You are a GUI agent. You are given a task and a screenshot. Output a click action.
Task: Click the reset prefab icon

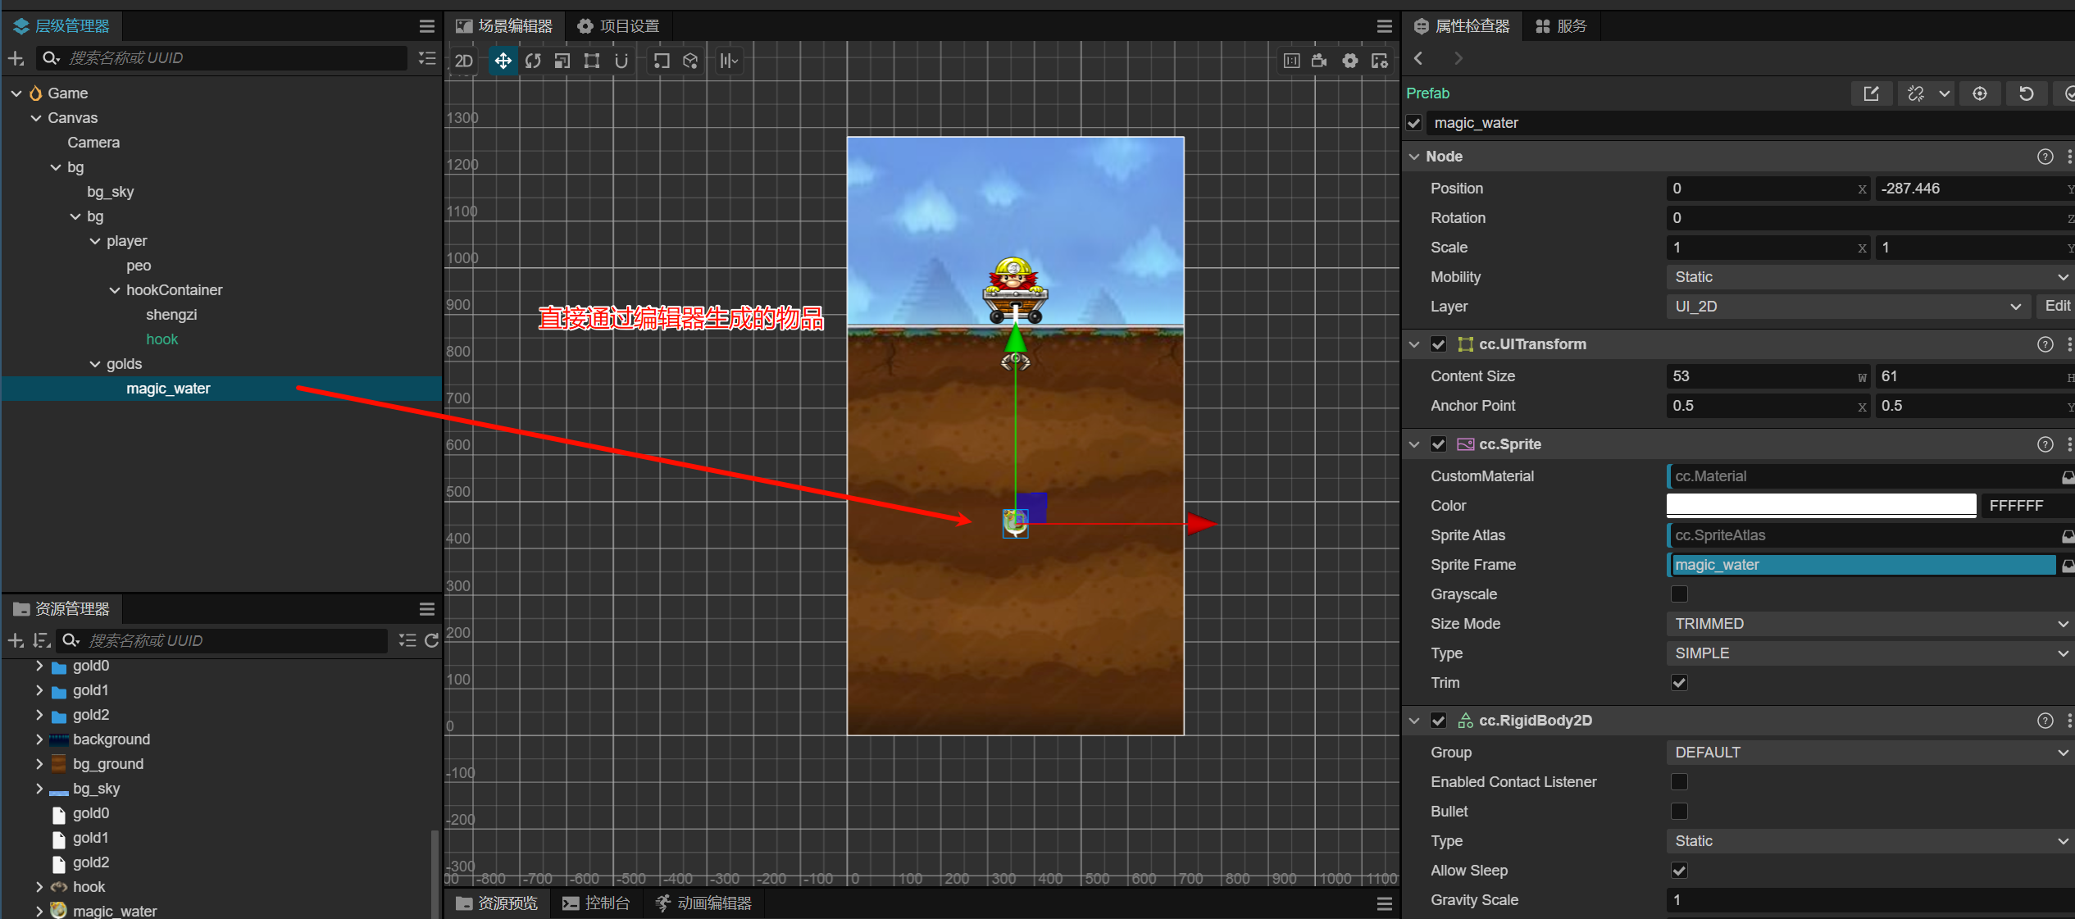2026,93
